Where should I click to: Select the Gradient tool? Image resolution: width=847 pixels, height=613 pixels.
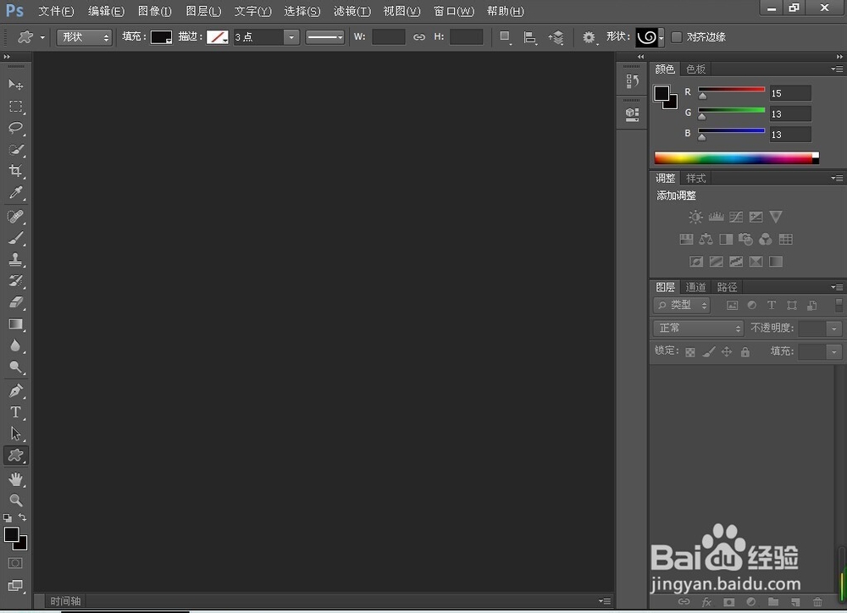[15, 324]
